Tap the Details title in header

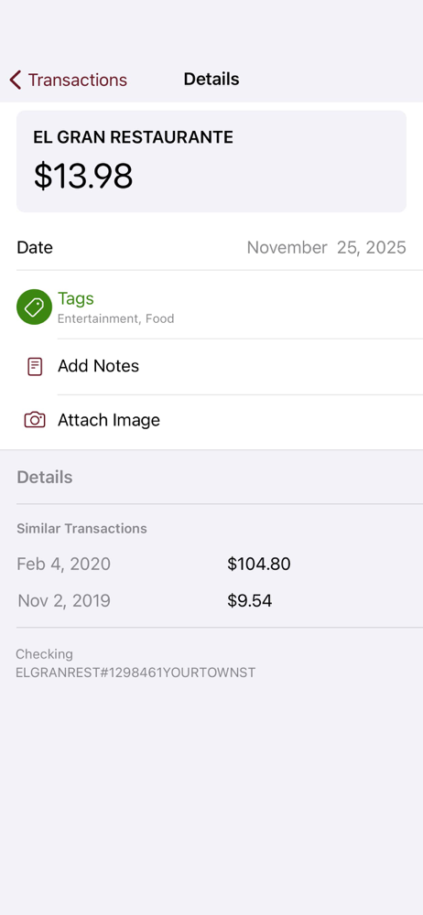[x=211, y=80]
